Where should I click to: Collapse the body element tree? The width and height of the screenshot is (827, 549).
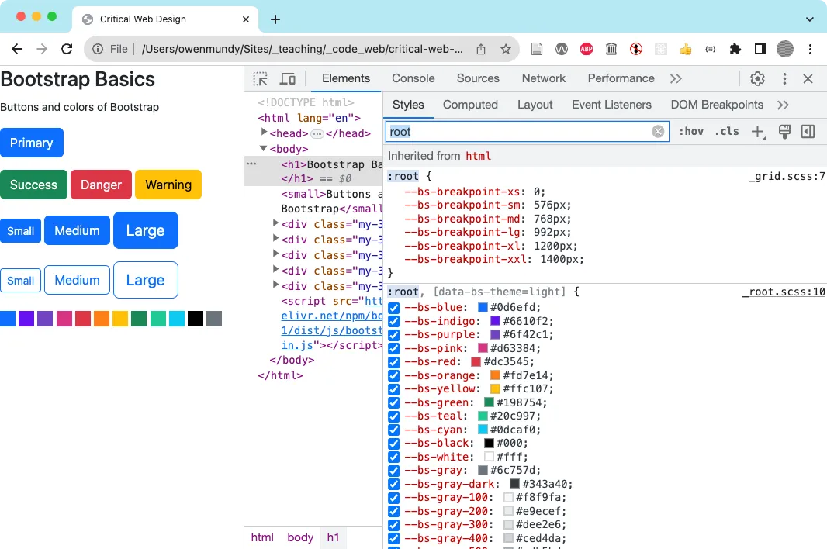[x=264, y=149]
